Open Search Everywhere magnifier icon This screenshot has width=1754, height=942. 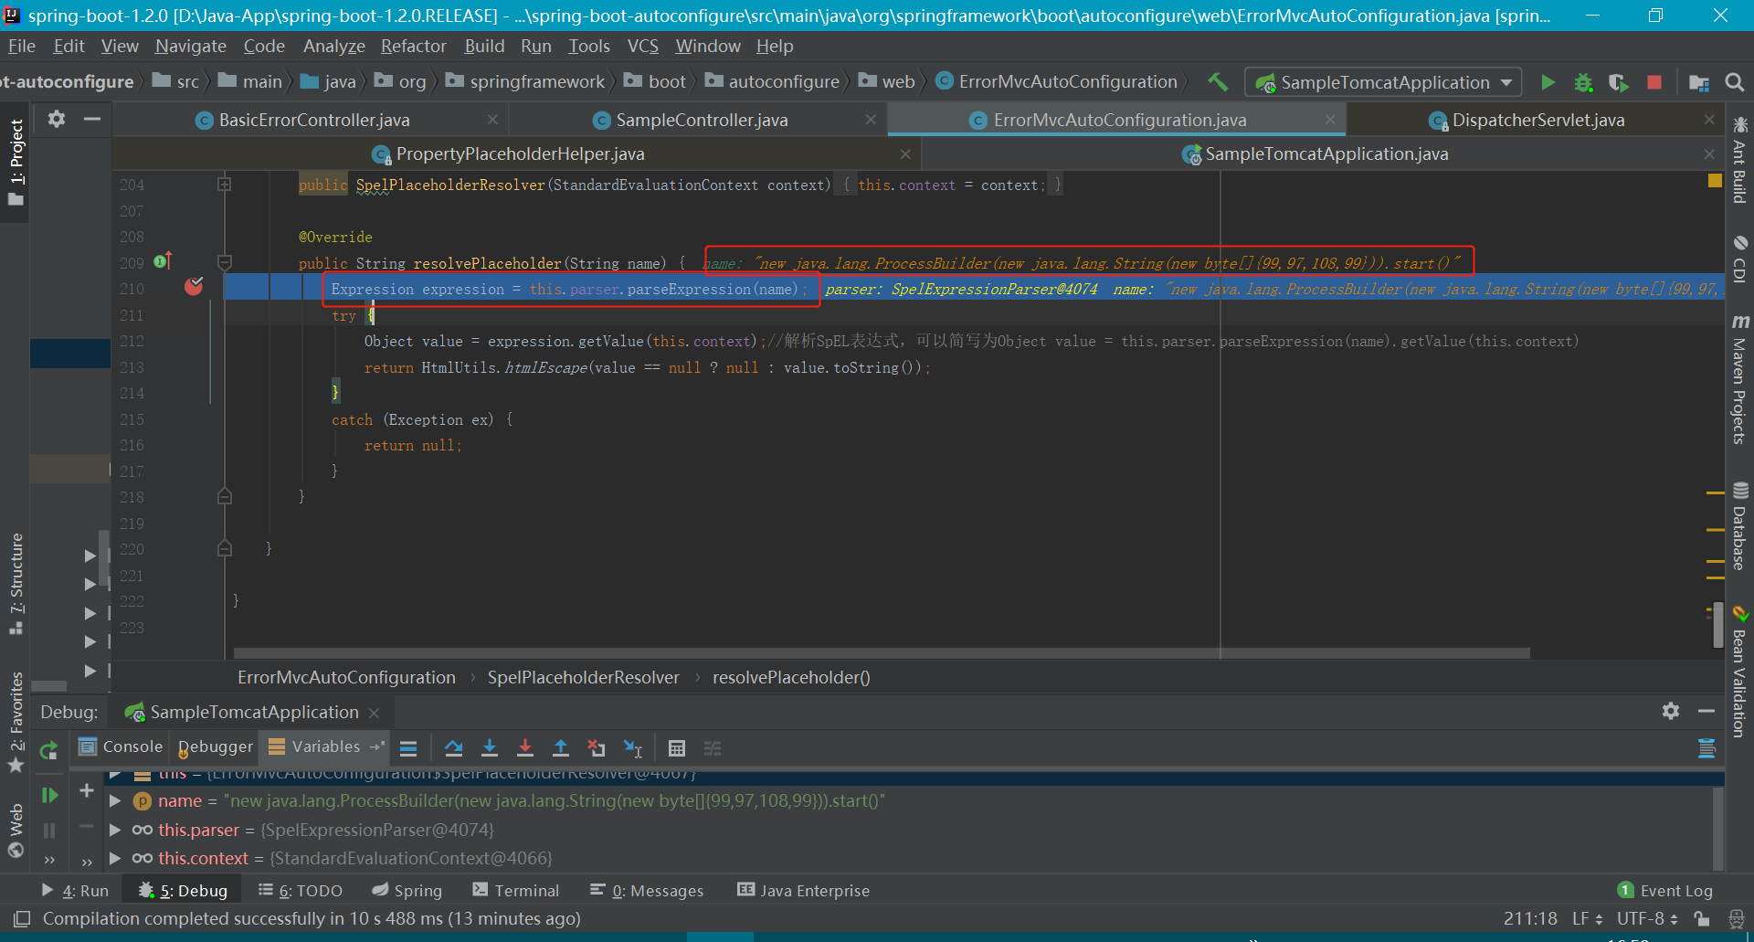click(x=1734, y=82)
